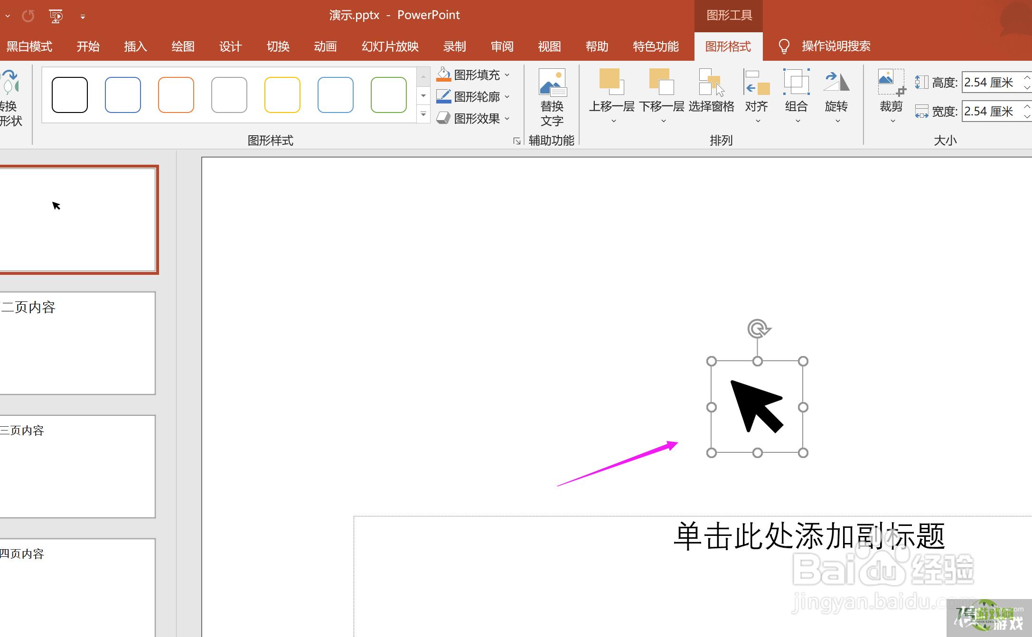Select the 四页内容 slide thumbnail

(77, 588)
